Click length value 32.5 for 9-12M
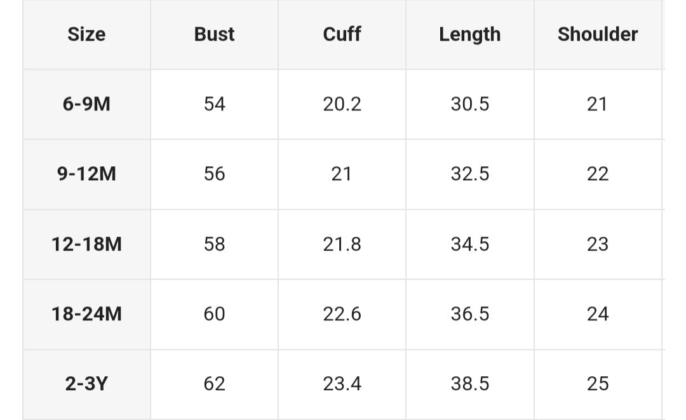 (x=470, y=174)
